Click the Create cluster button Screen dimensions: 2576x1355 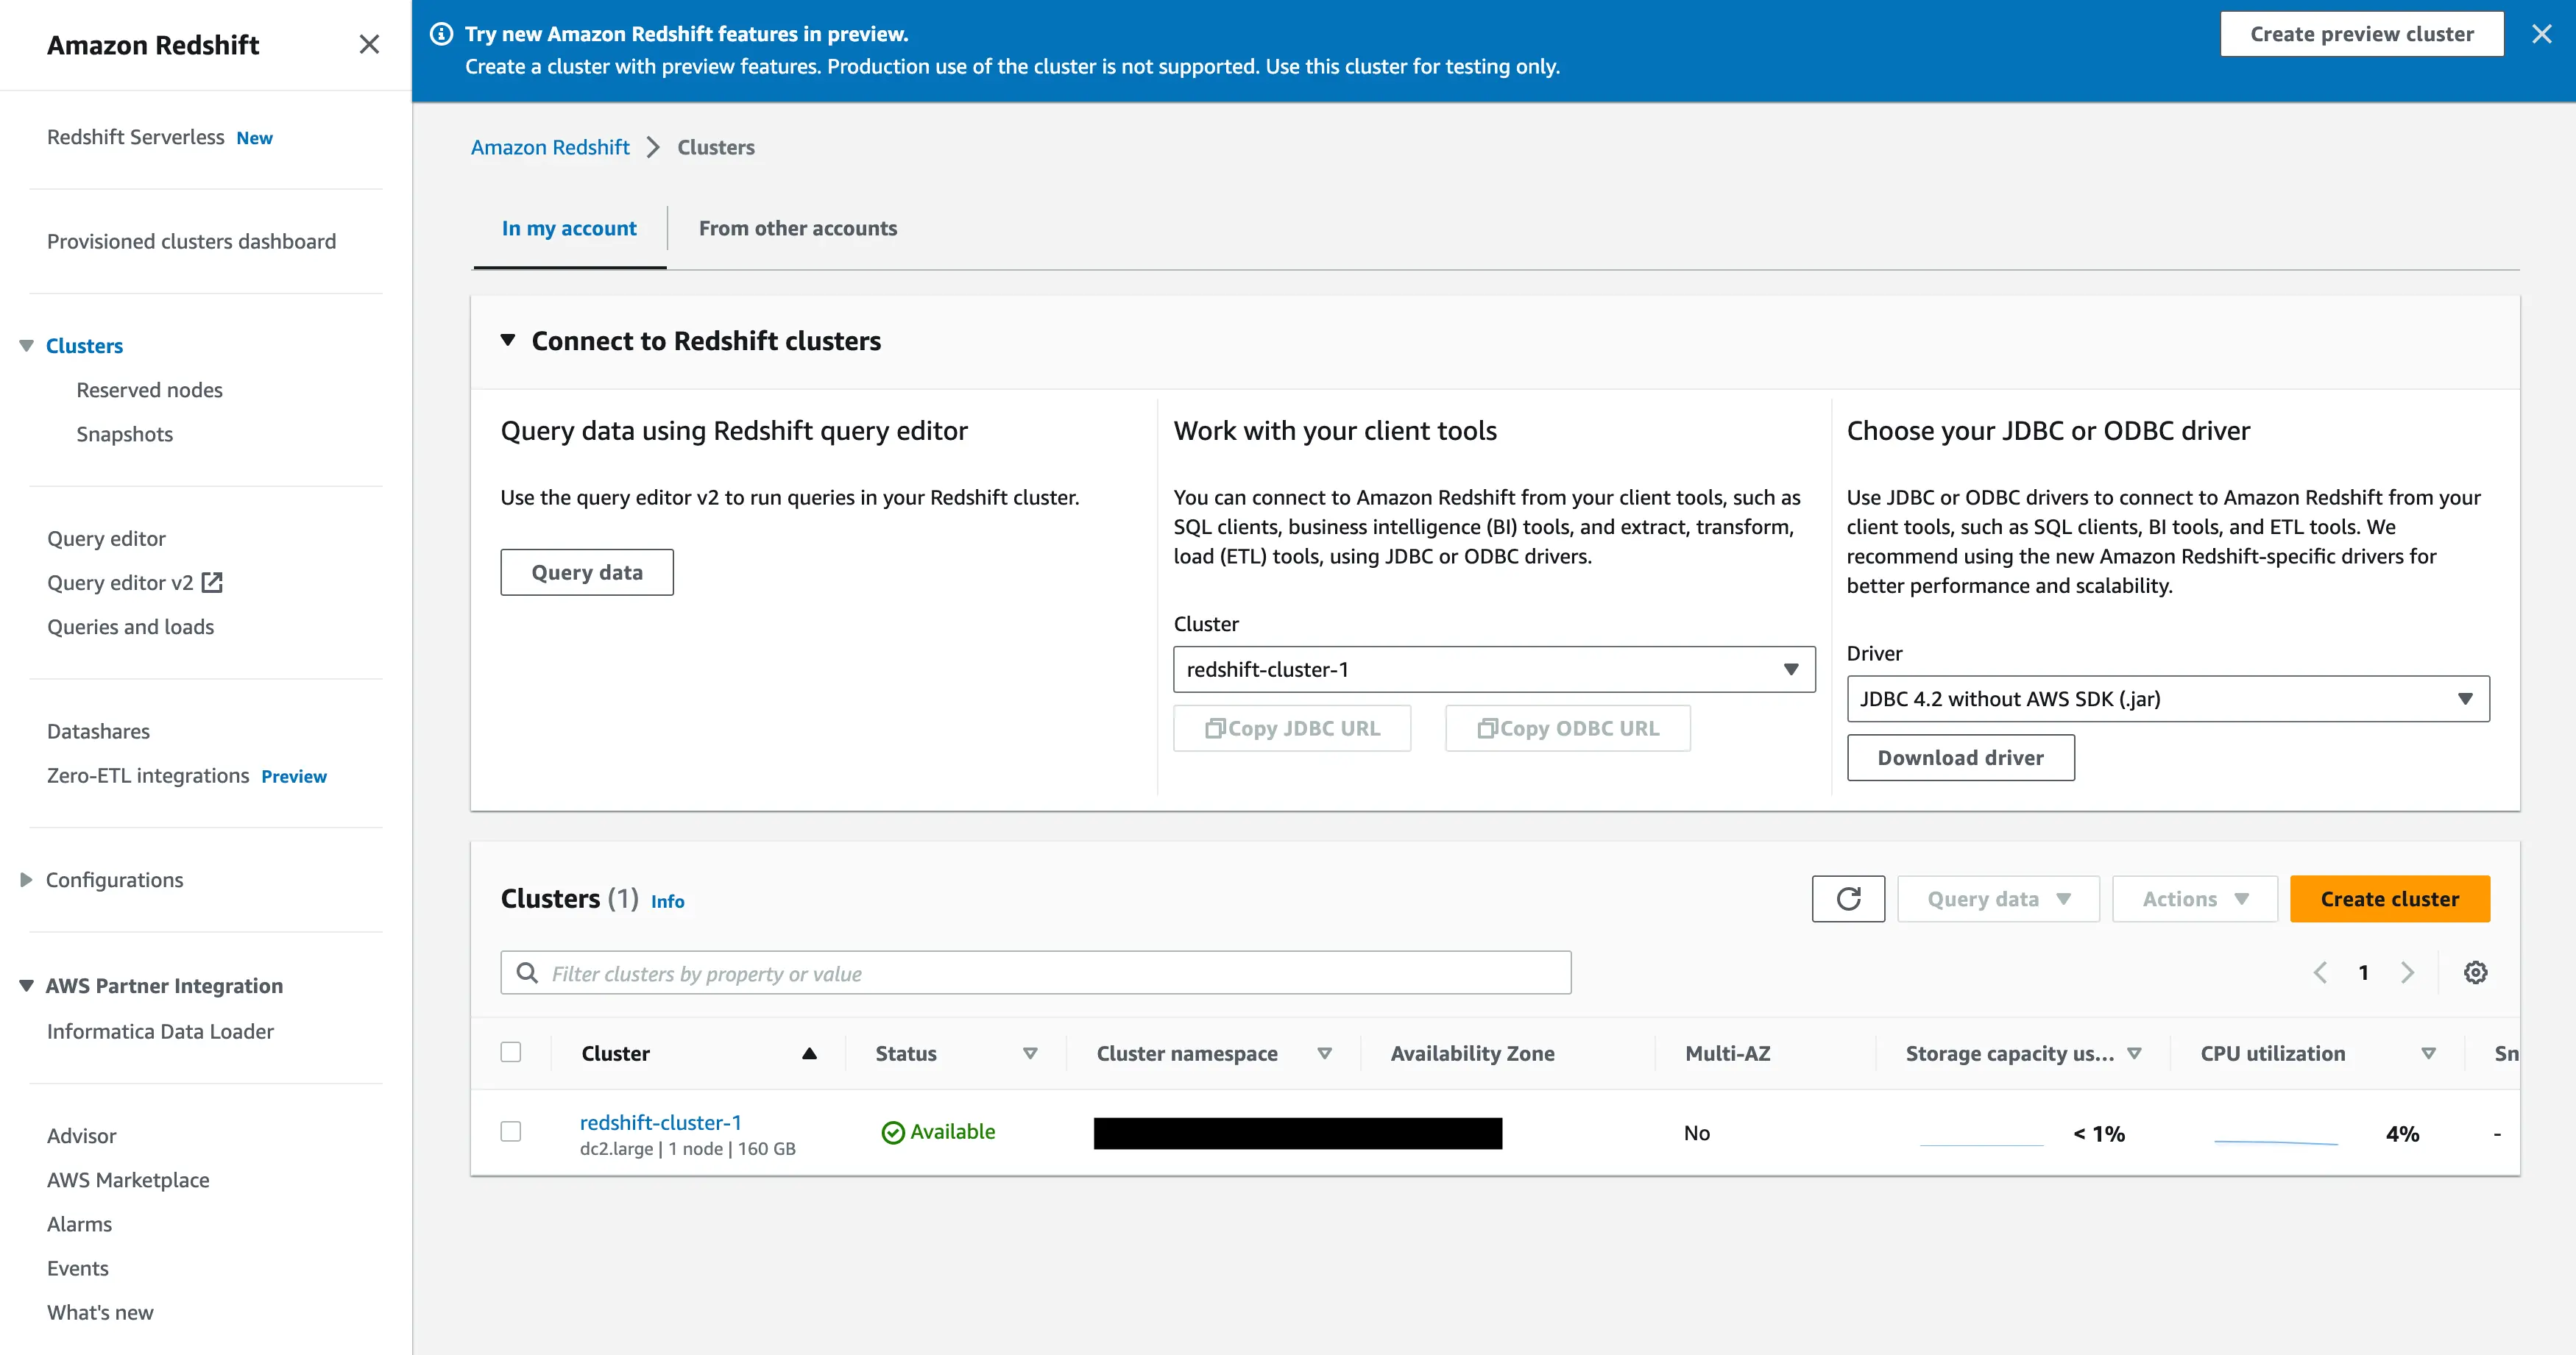click(x=2390, y=898)
